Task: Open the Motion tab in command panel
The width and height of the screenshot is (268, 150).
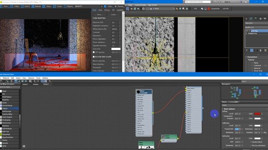Action: [x=260, y=18]
